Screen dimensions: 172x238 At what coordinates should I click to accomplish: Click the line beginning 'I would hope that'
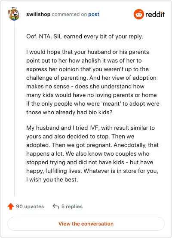point(88,52)
